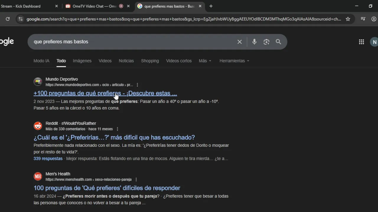The image size is (378, 212).
Task: Click 'Más de 330 comentarios' text
Action: click(65, 129)
